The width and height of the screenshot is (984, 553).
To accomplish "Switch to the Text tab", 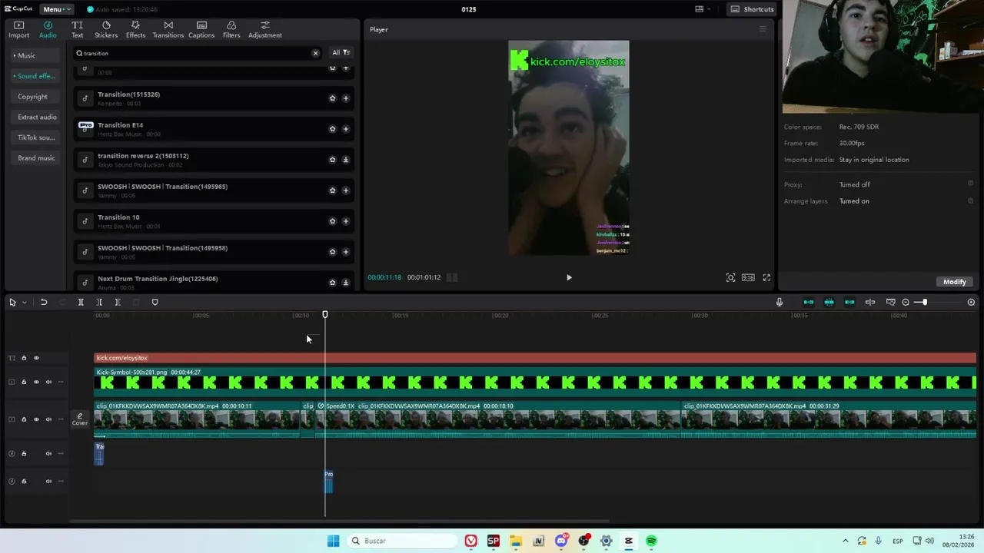I will tap(77, 29).
